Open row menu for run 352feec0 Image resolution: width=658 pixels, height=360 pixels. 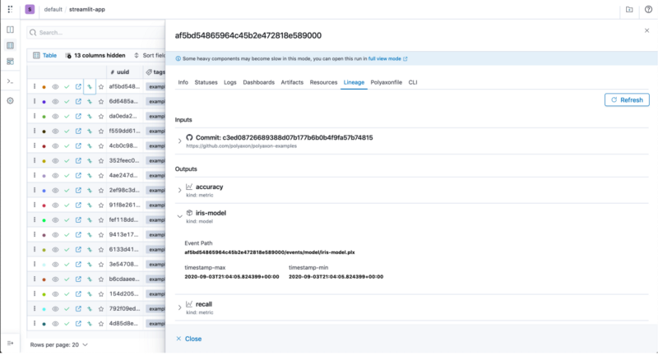coord(35,161)
